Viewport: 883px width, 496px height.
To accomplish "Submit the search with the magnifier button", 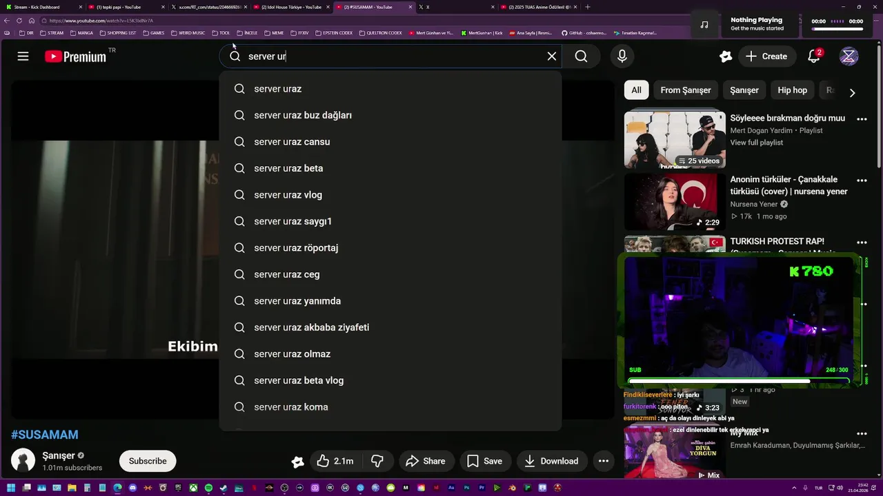I will (582, 56).
